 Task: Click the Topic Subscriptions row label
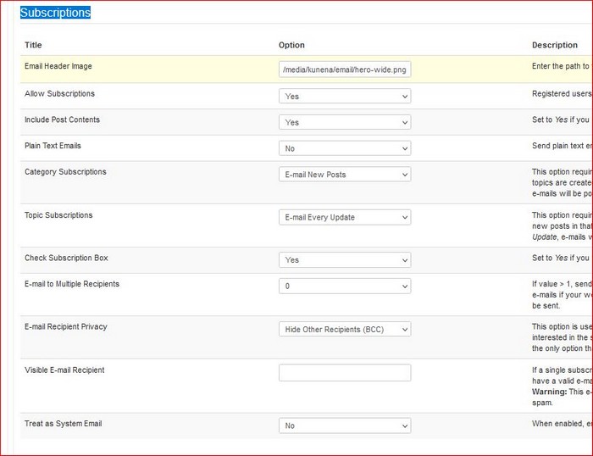58,215
